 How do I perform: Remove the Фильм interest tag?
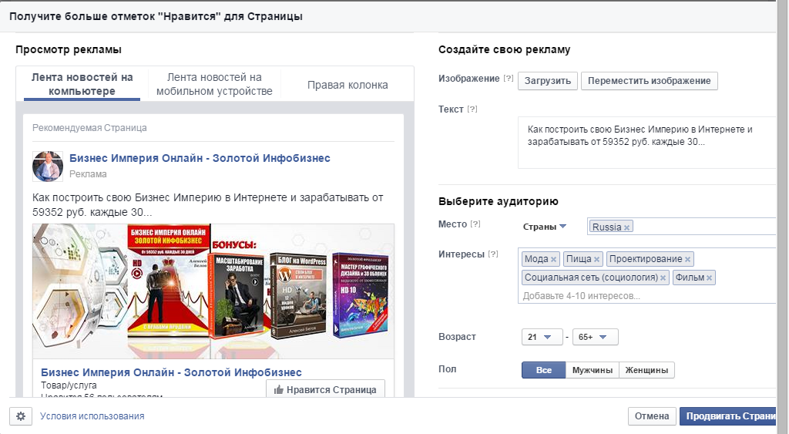pyautogui.click(x=709, y=278)
